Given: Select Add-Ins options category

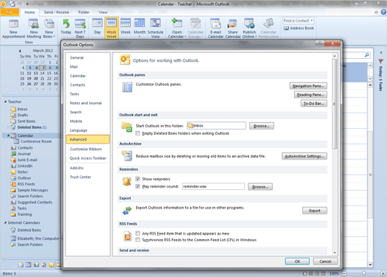Looking at the screenshot, I should pos(88,168).
